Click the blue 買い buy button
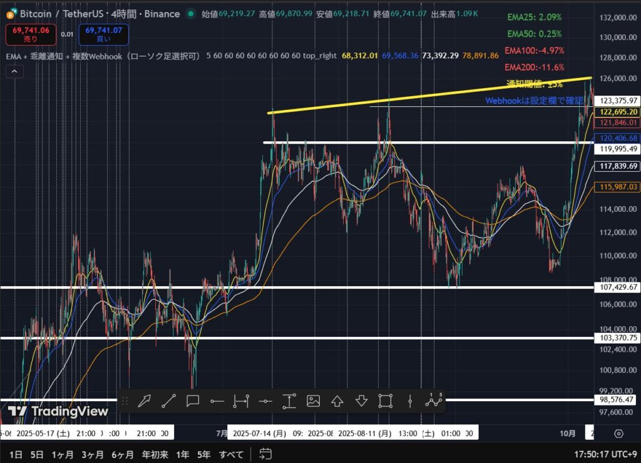The height and width of the screenshot is (463, 641). click(107, 34)
